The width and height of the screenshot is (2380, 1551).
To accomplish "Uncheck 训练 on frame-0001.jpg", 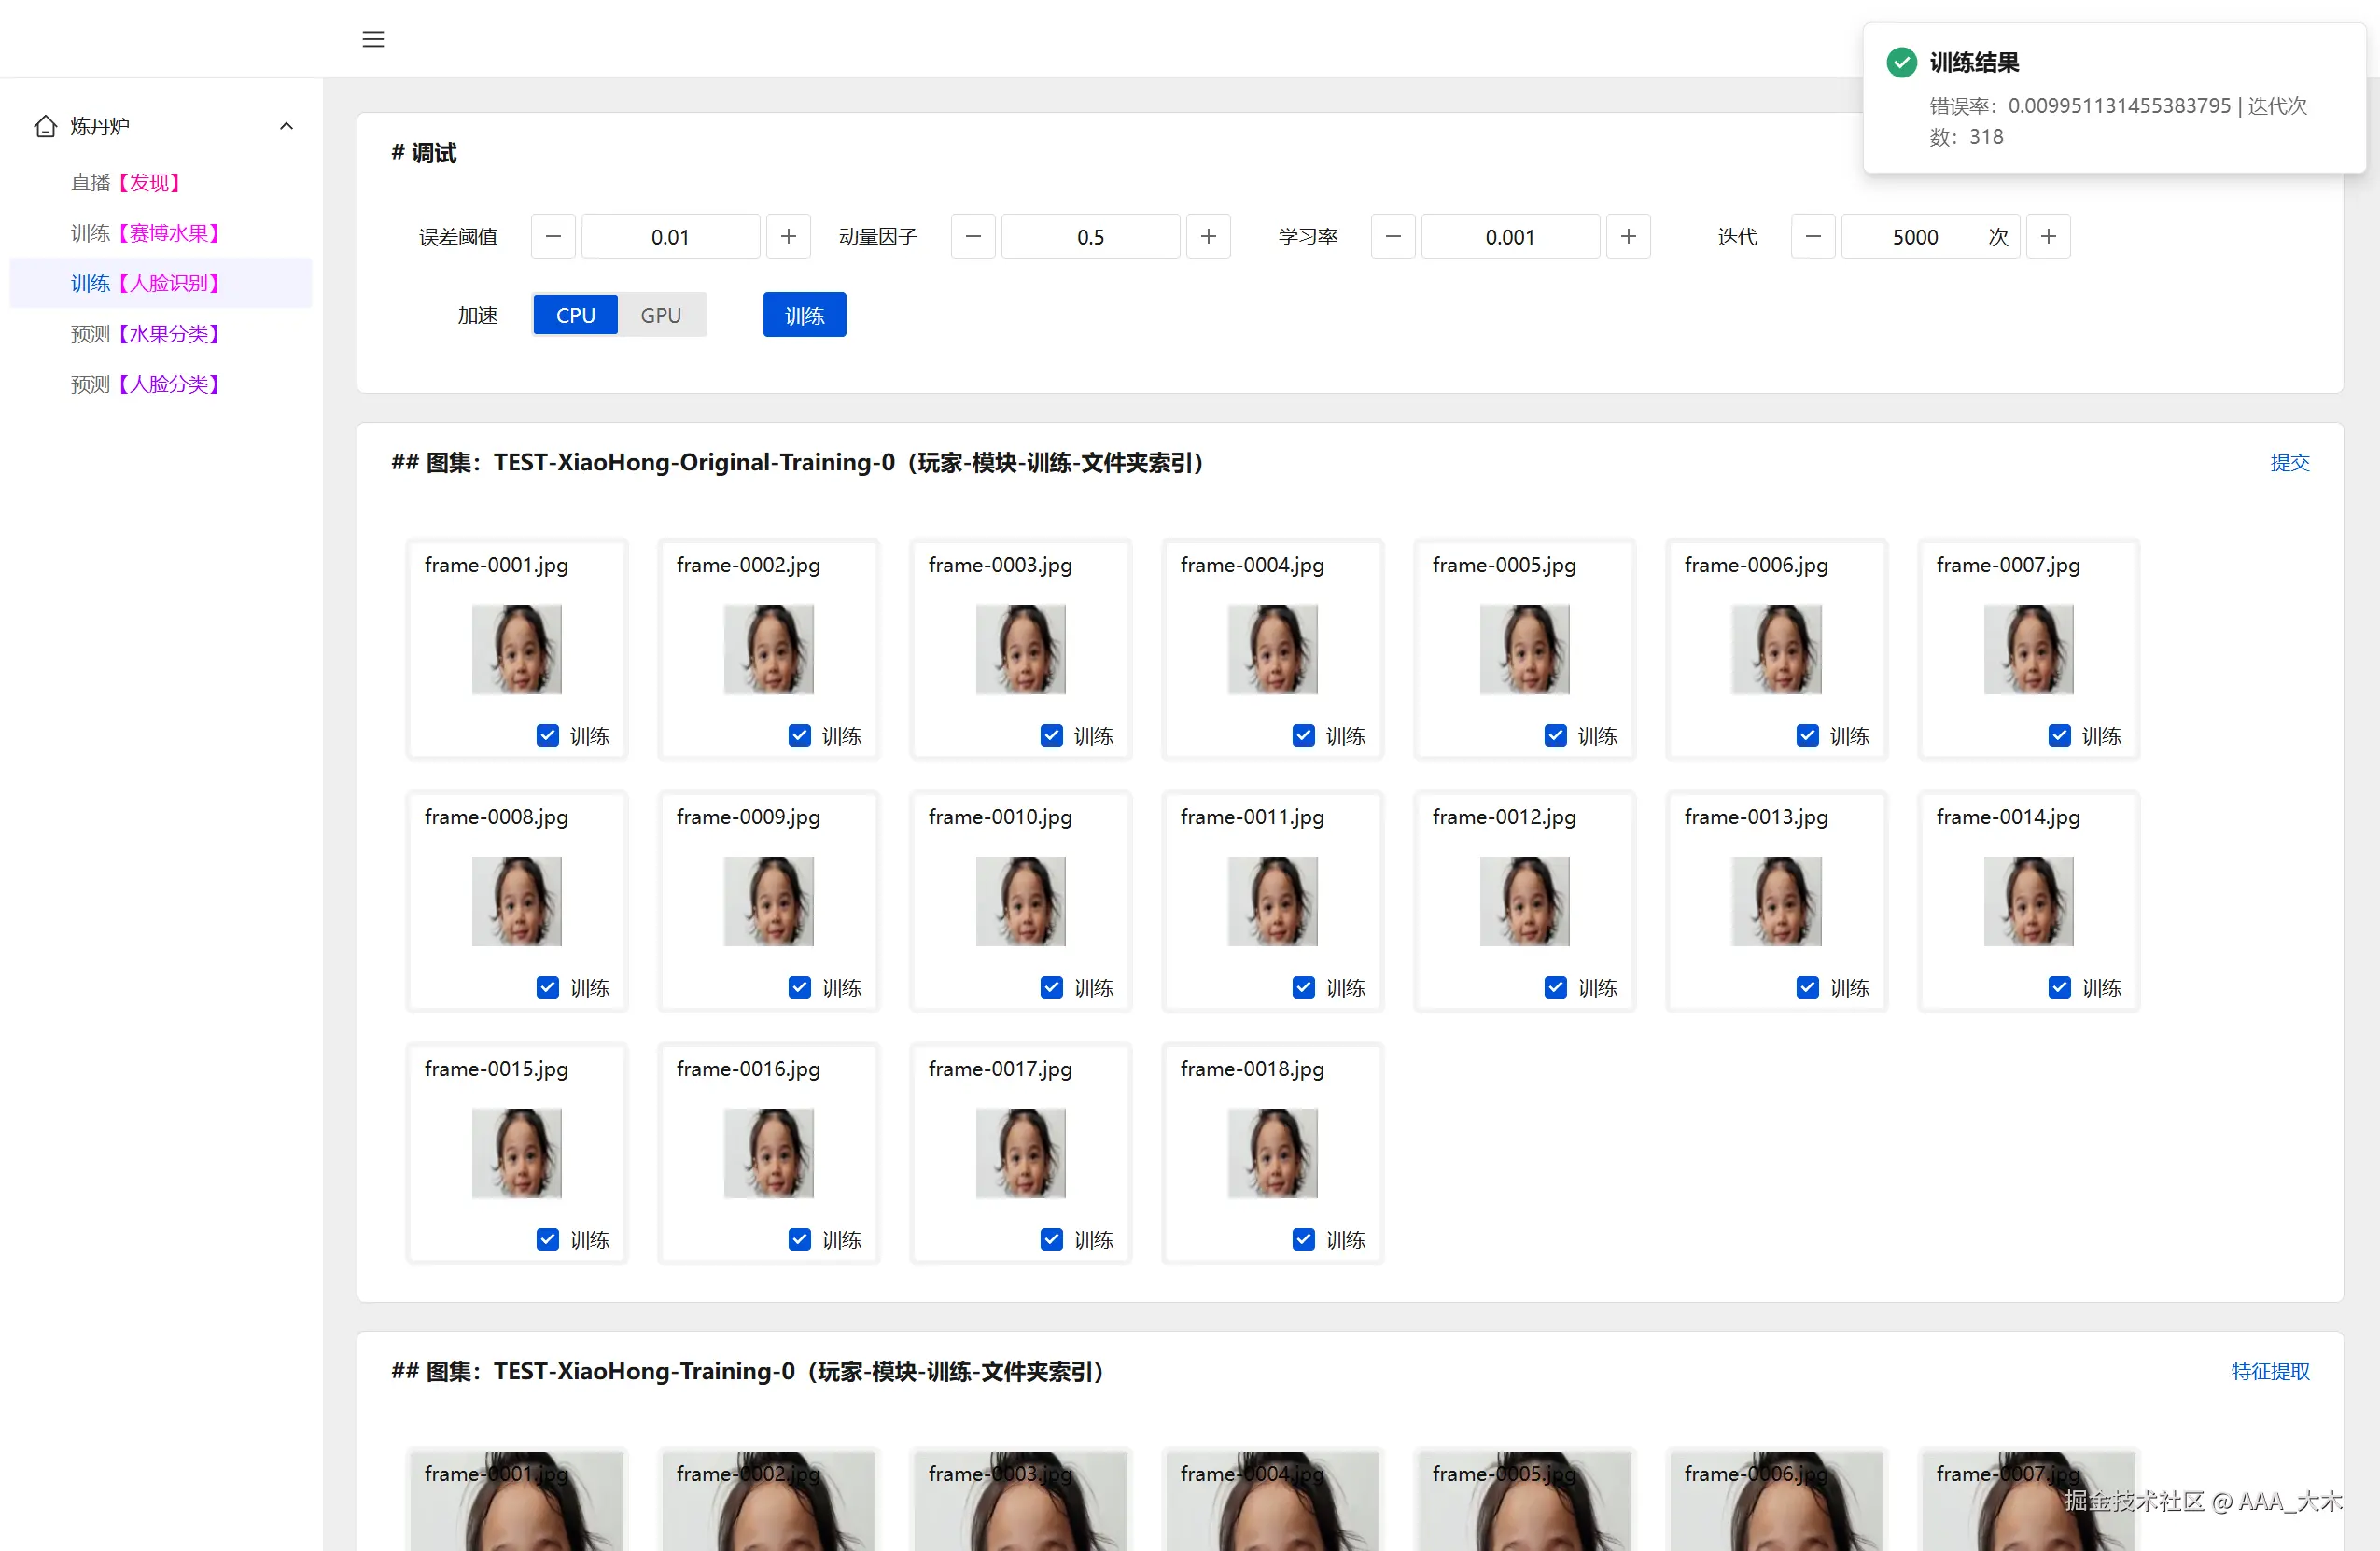I will coord(547,735).
